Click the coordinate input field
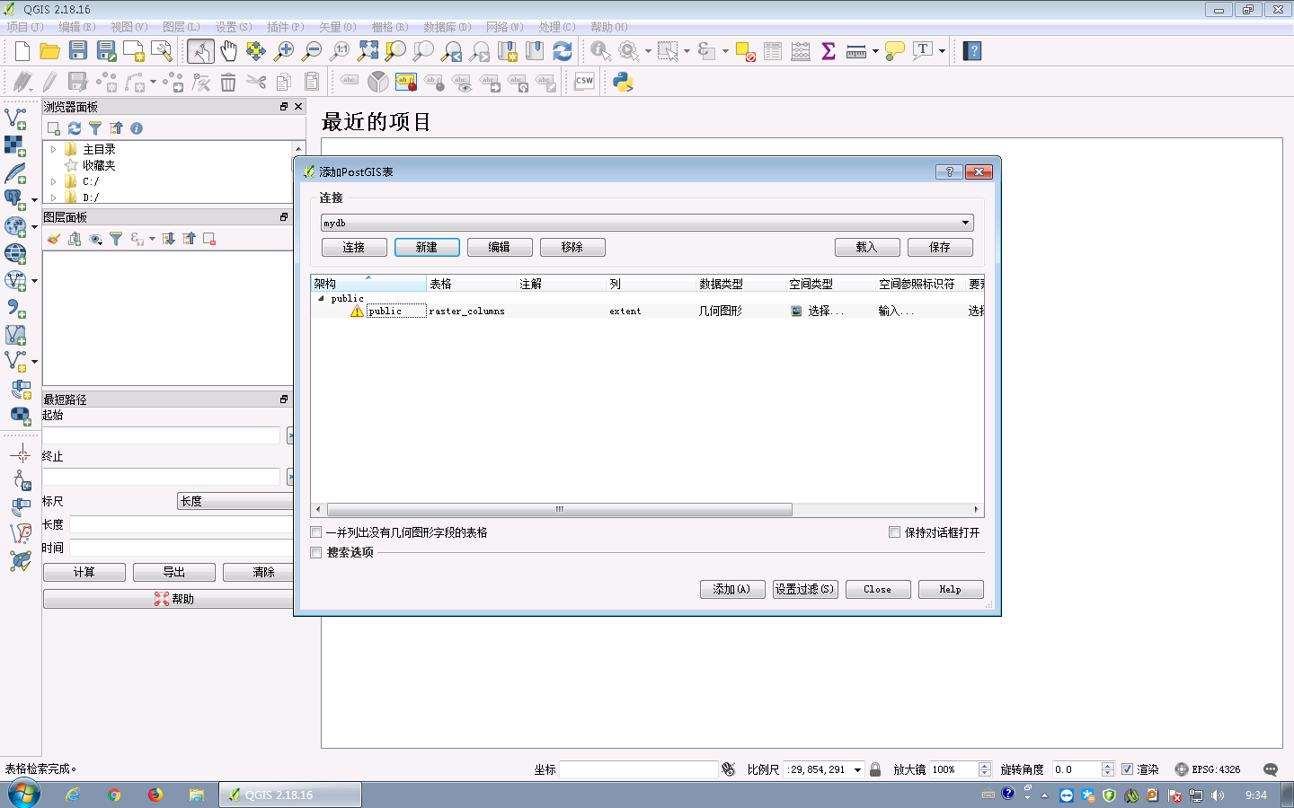Image resolution: width=1294 pixels, height=808 pixels. (638, 769)
